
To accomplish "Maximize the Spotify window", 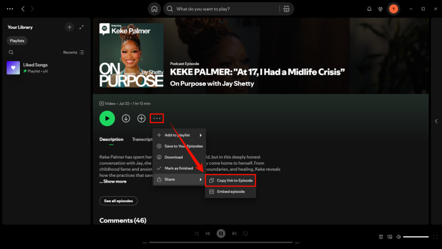I will 423,9.
